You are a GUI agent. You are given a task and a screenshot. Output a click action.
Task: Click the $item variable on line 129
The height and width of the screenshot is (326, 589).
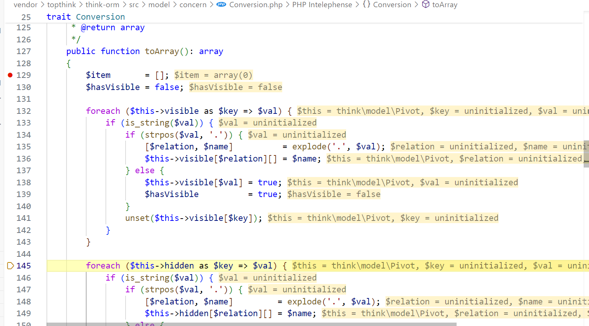click(x=98, y=75)
